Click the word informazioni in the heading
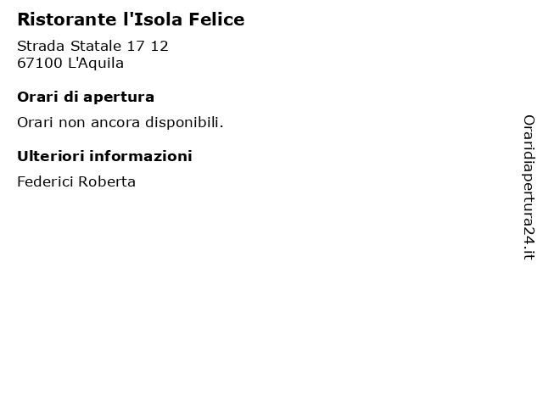This screenshot has width=543, height=407. click(141, 156)
